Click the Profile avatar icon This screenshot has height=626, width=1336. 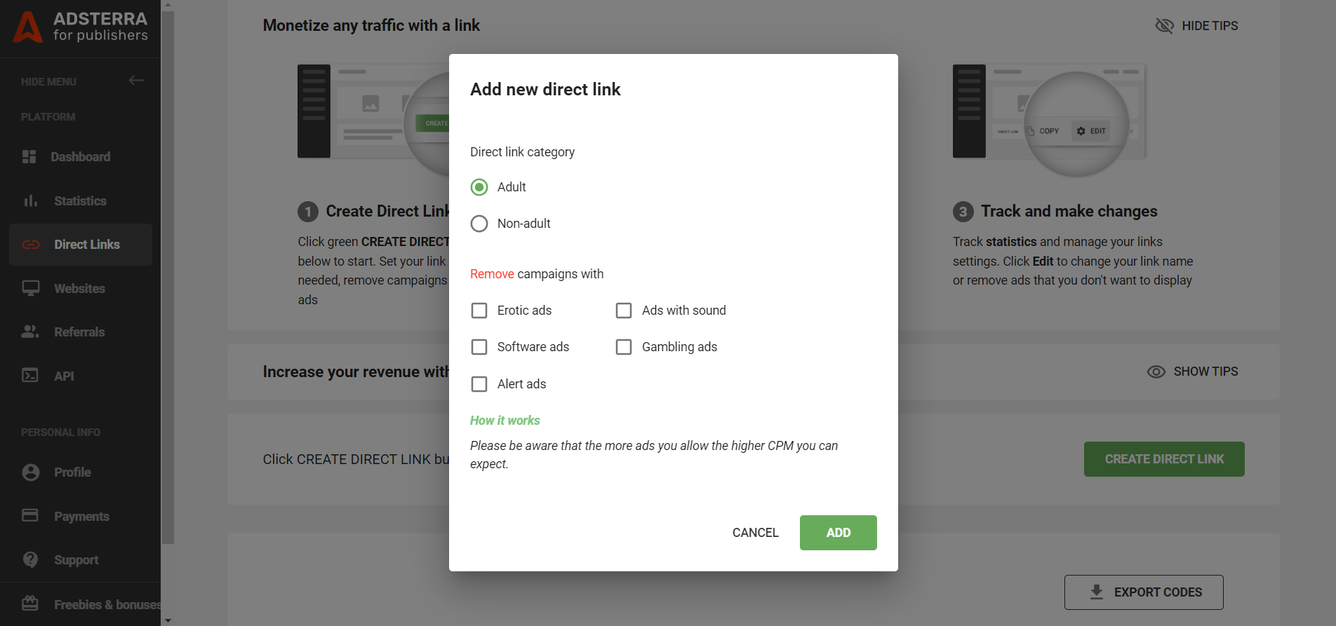[x=30, y=472]
